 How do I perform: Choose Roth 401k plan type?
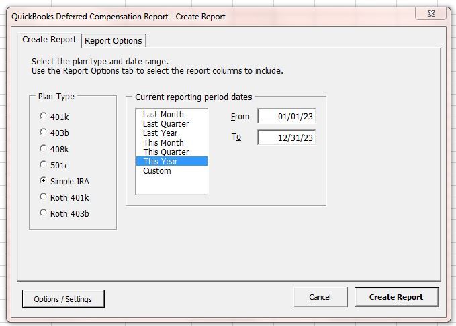44,197
